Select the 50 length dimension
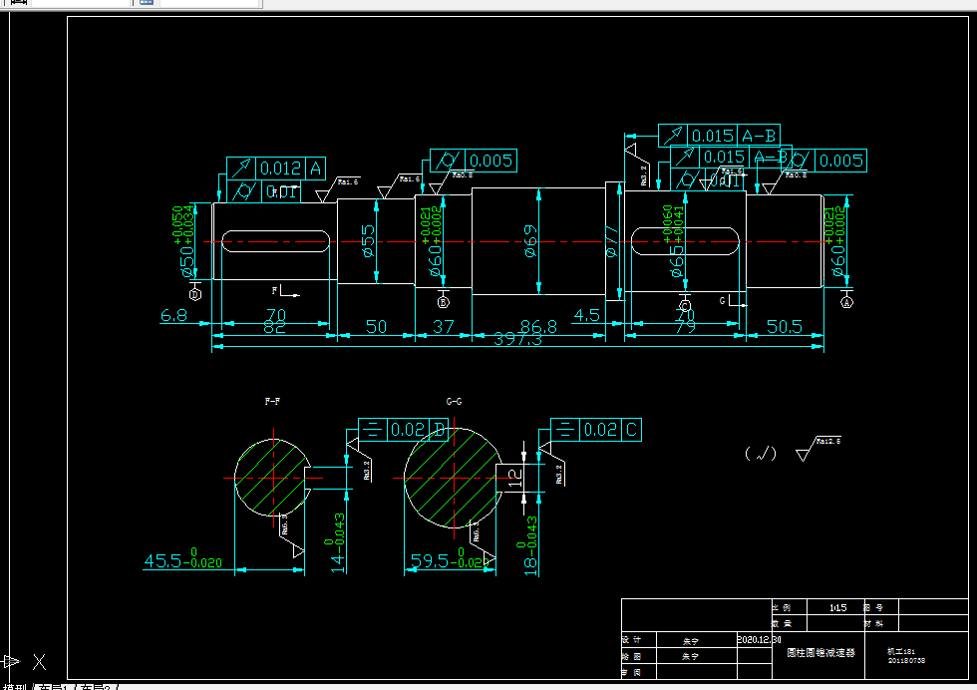The width and height of the screenshot is (977, 690). [376, 327]
